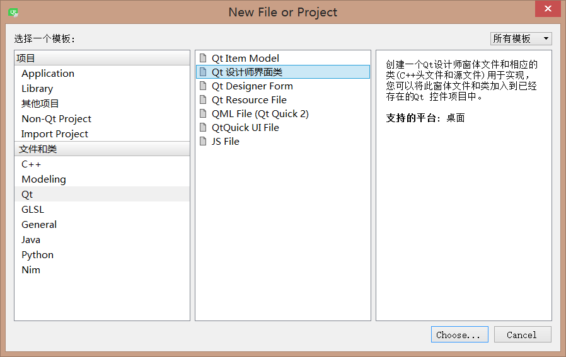Click the file icon beside QML File
Viewport: 566px width, 357px height.
(203, 113)
